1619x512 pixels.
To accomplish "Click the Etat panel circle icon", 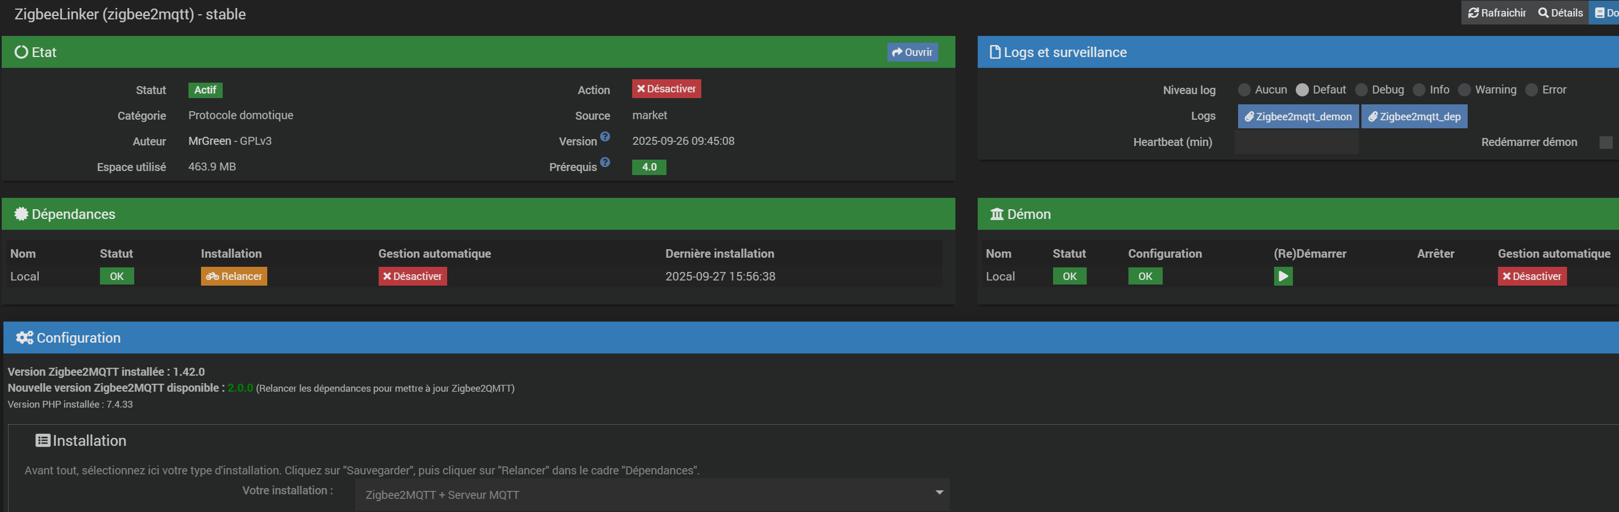I will click(21, 52).
